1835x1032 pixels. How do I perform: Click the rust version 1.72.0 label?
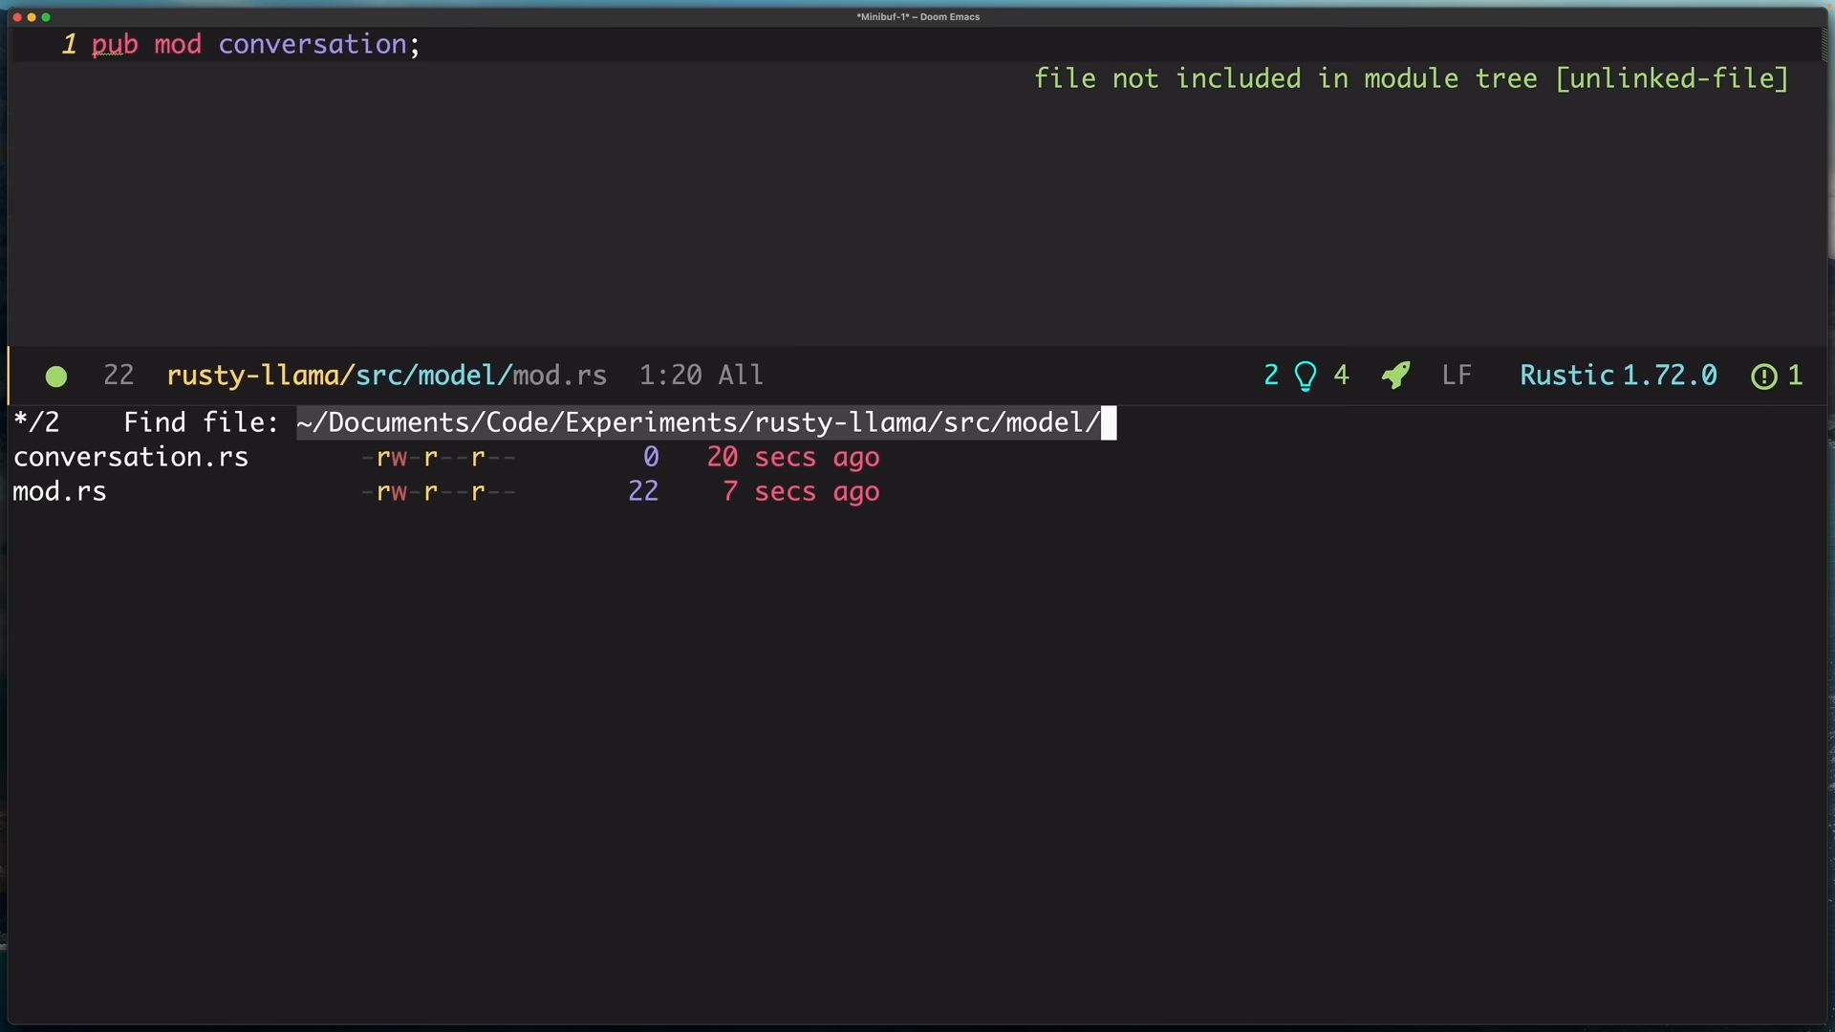tap(1670, 376)
